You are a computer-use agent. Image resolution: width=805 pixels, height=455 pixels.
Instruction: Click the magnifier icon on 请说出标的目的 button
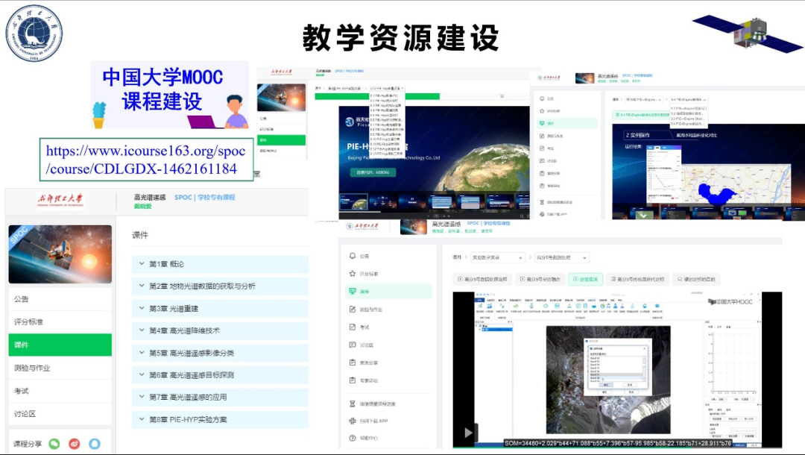point(679,278)
